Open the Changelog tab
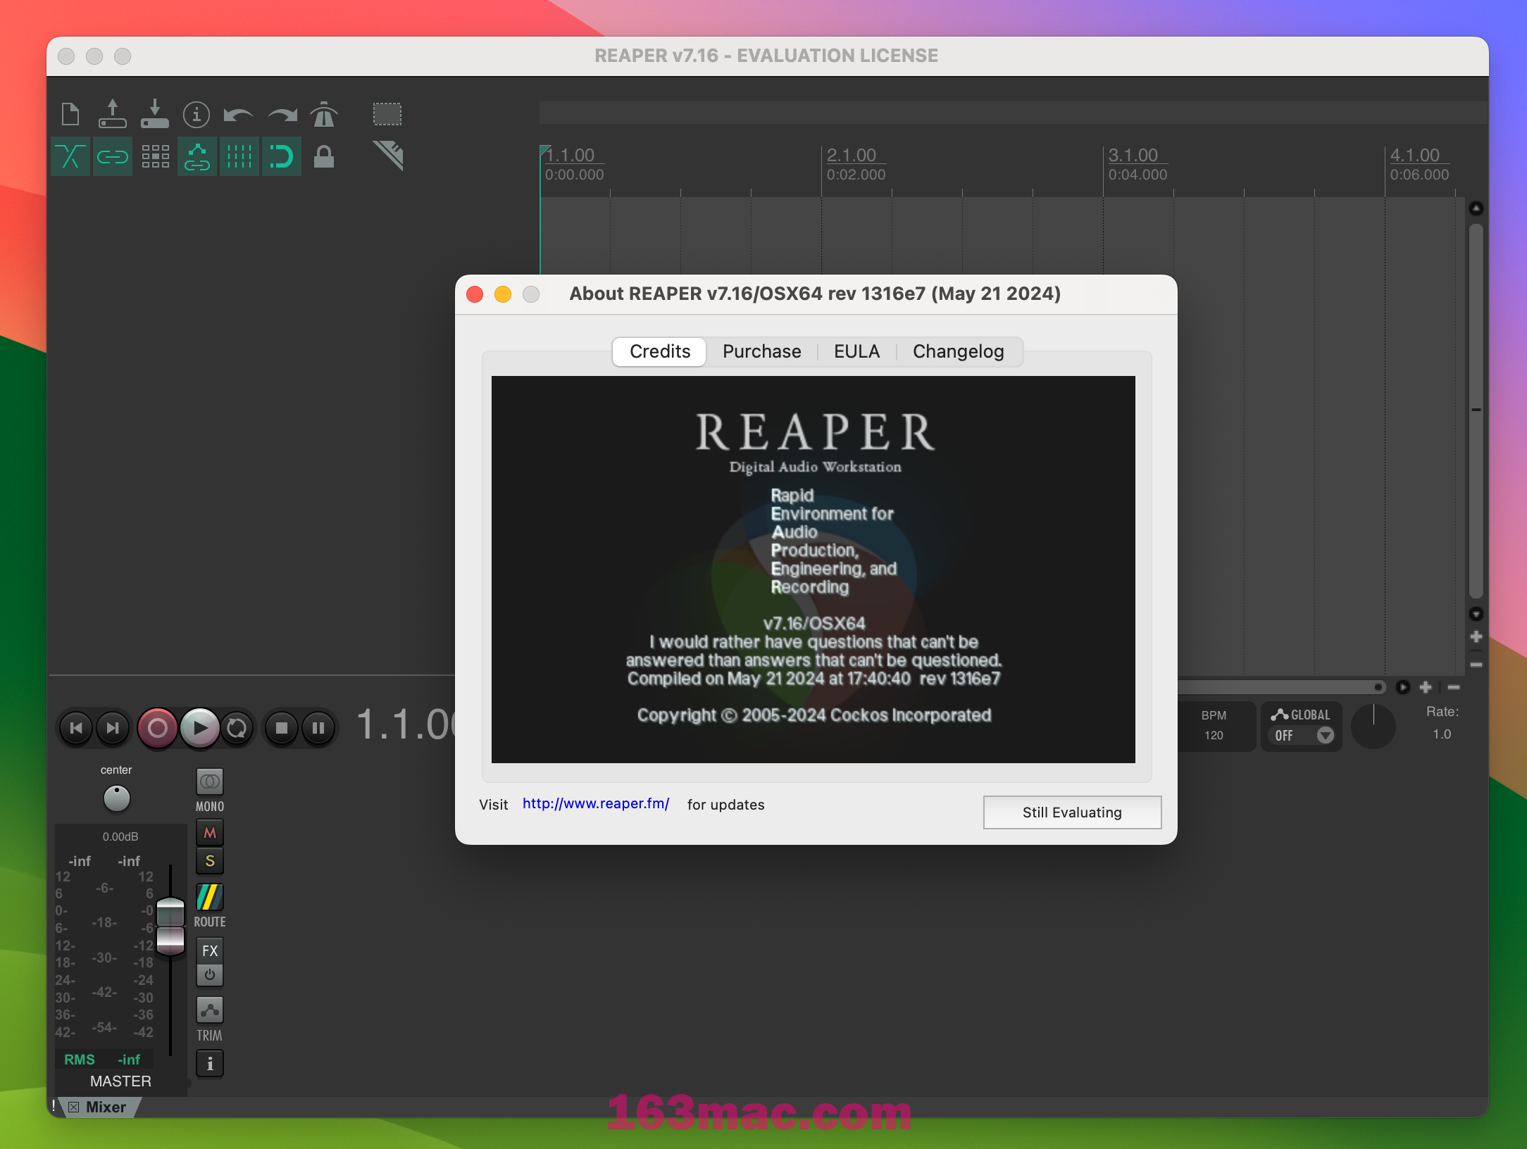The width and height of the screenshot is (1527, 1149). 957,350
